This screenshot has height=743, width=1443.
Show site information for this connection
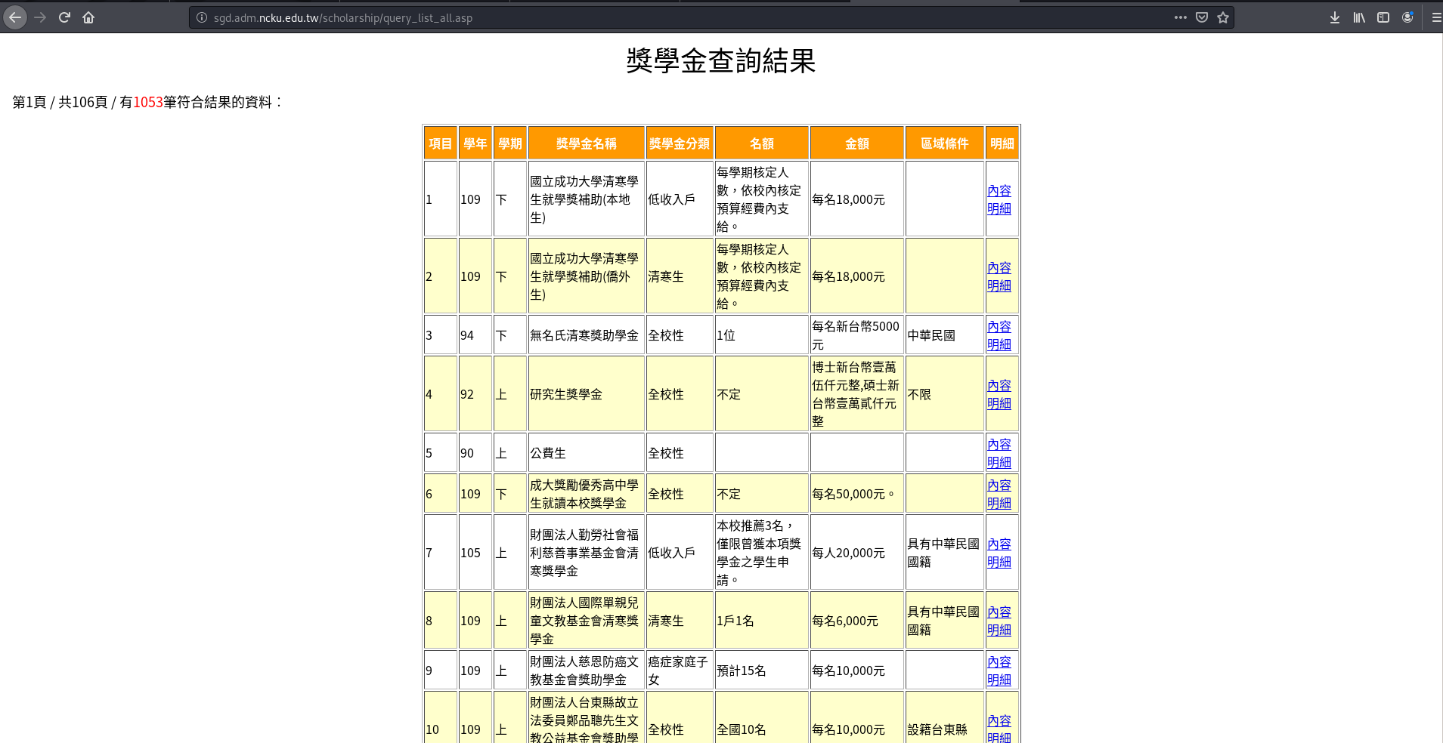click(202, 17)
